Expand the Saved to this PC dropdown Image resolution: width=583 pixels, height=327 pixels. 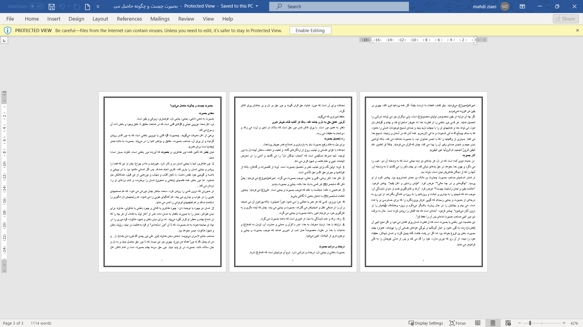(x=257, y=6)
